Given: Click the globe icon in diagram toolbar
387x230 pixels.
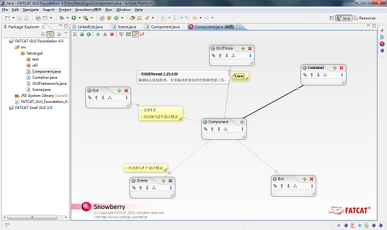Looking at the screenshot, I should point(82,34).
